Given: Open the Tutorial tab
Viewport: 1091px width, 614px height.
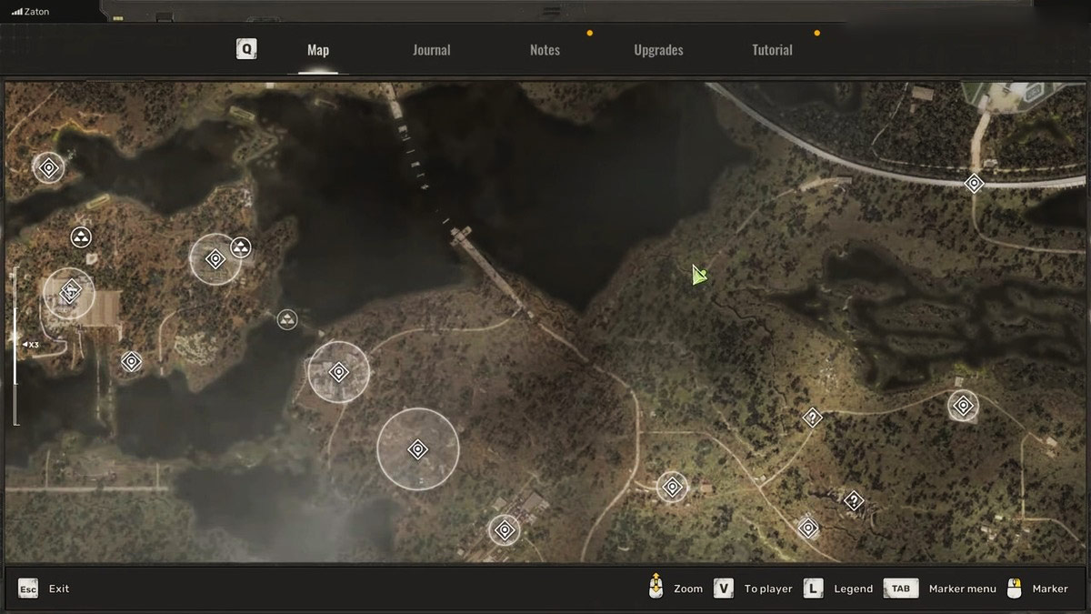Looking at the screenshot, I should [x=772, y=50].
